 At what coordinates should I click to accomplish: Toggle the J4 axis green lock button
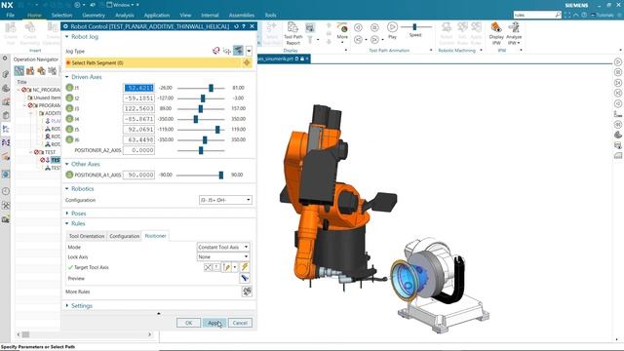pos(69,119)
